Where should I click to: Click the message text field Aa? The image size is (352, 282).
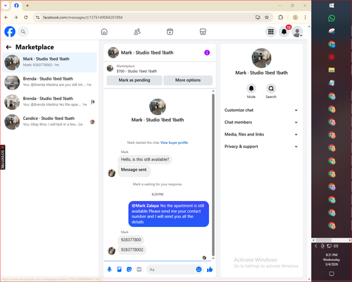[x=170, y=269]
